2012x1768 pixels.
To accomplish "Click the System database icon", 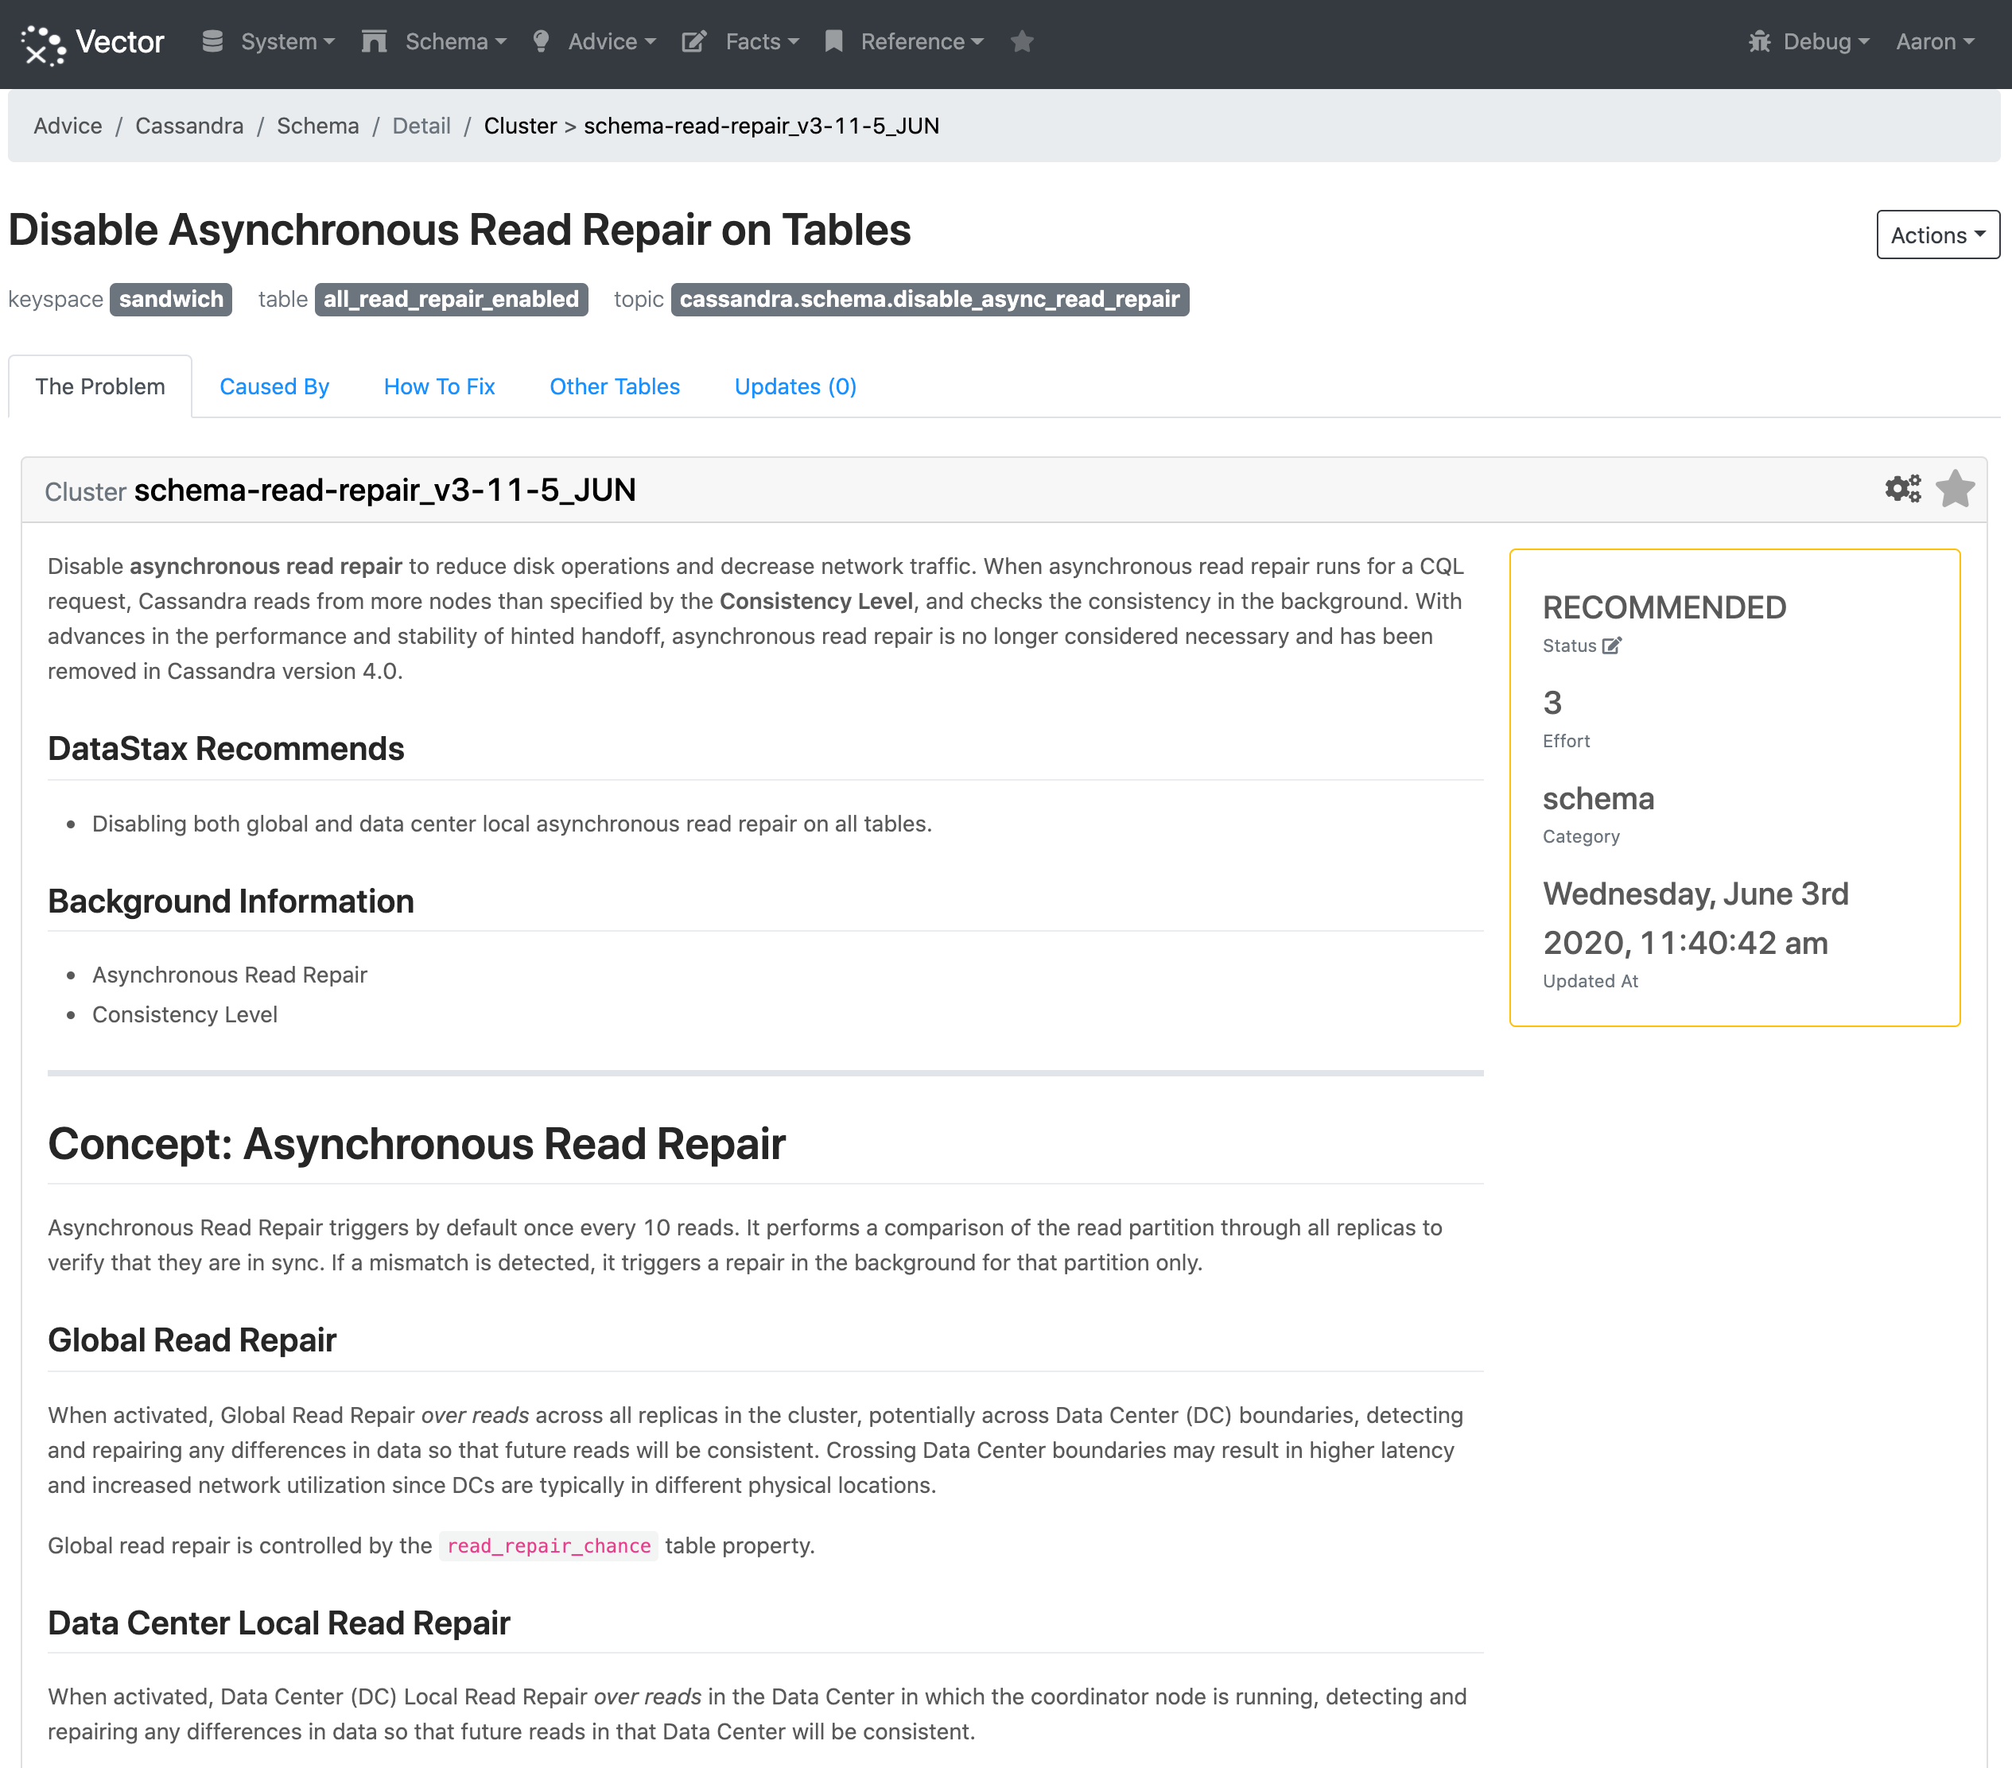I will (212, 41).
